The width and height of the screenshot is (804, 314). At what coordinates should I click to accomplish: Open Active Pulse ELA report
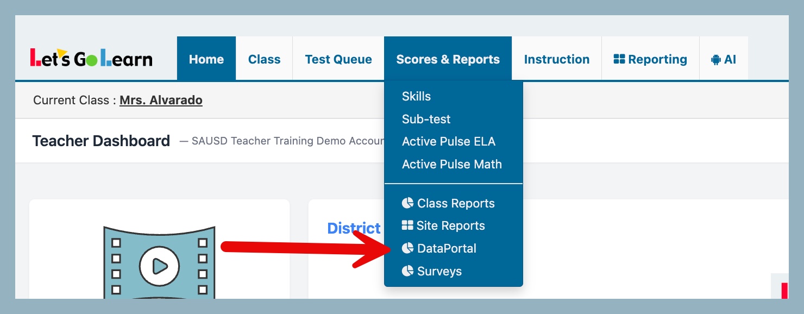click(449, 141)
